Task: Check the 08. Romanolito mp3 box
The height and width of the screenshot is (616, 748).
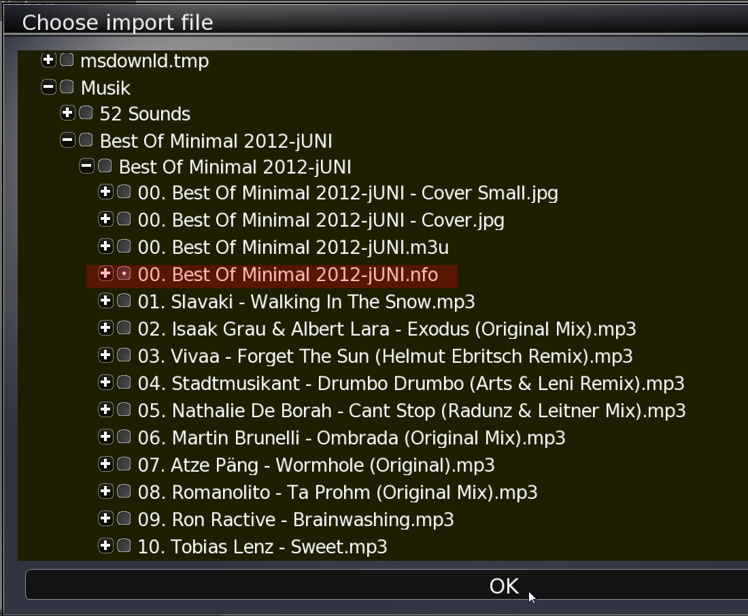Action: pyautogui.click(x=124, y=491)
